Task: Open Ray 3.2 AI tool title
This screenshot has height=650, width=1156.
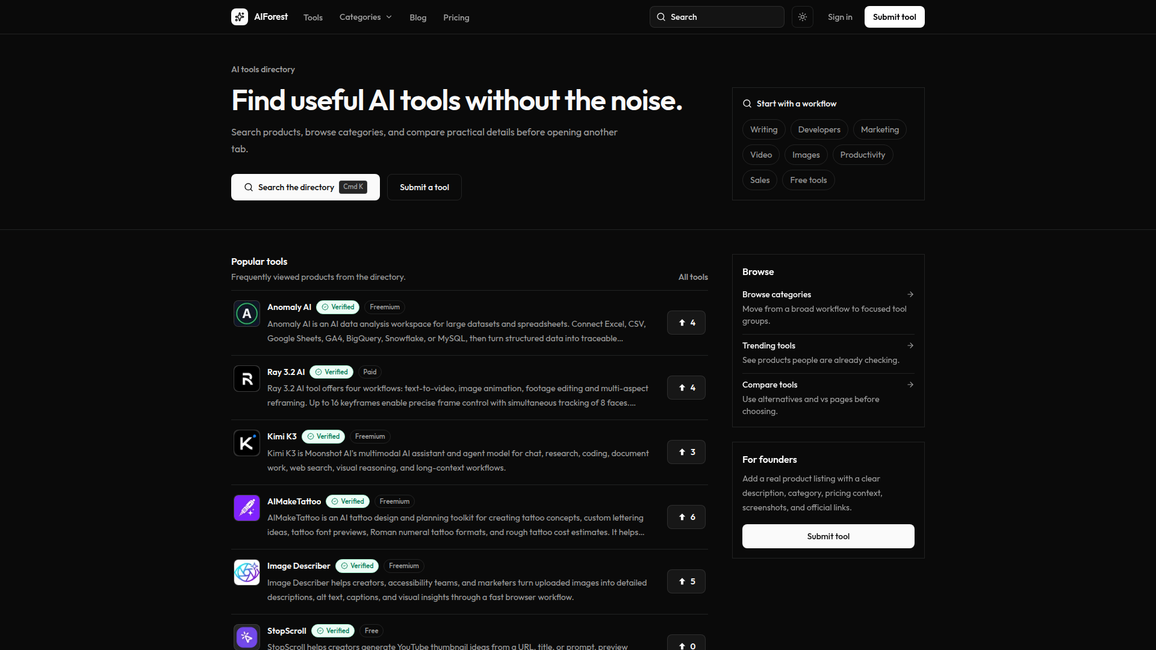Action: point(286,372)
